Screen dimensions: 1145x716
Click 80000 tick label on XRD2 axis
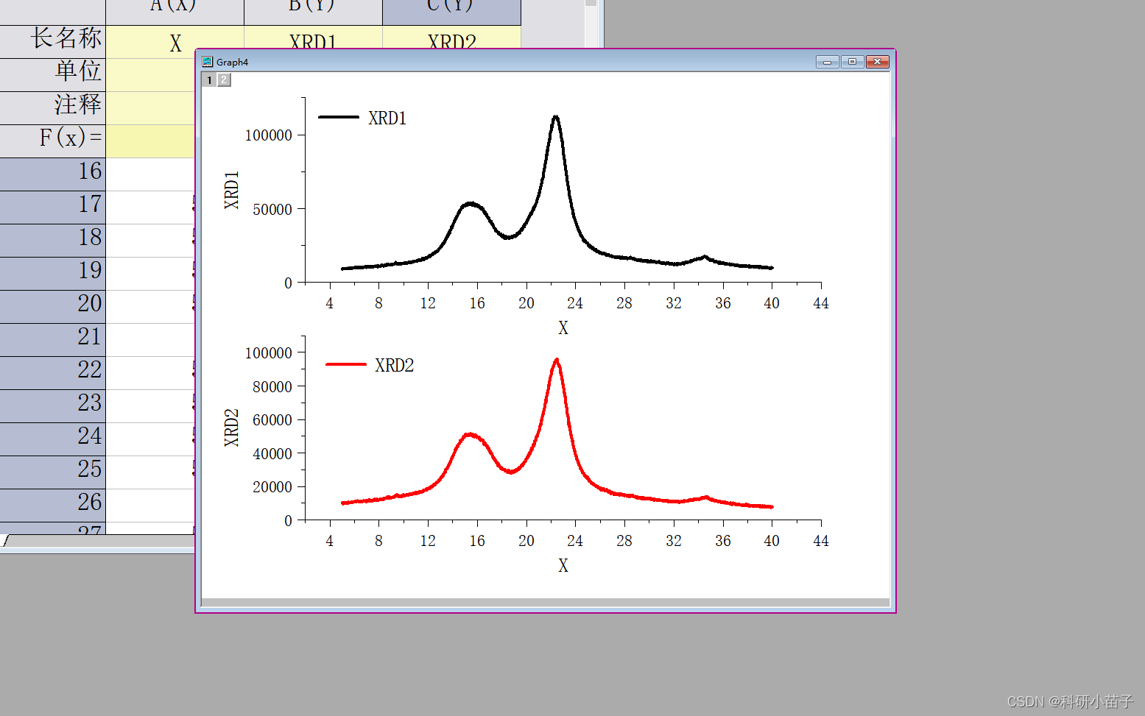[x=272, y=387]
